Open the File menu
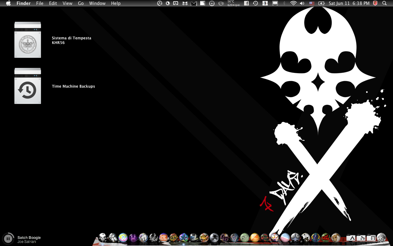This screenshot has width=393, height=246. (x=40, y=3)
